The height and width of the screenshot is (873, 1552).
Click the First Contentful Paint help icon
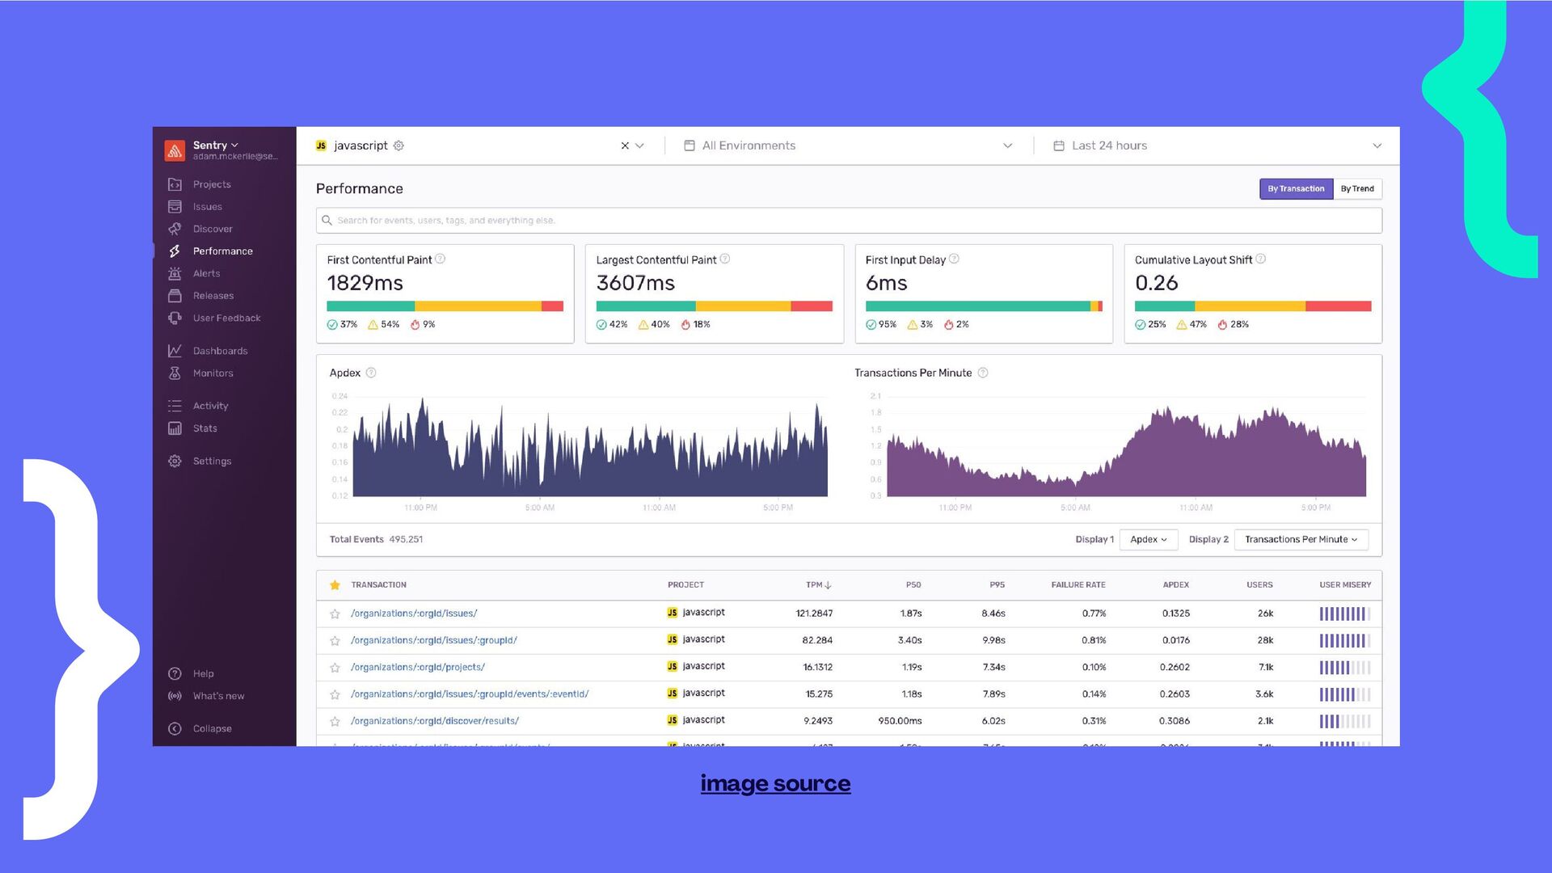click(441, 259)
